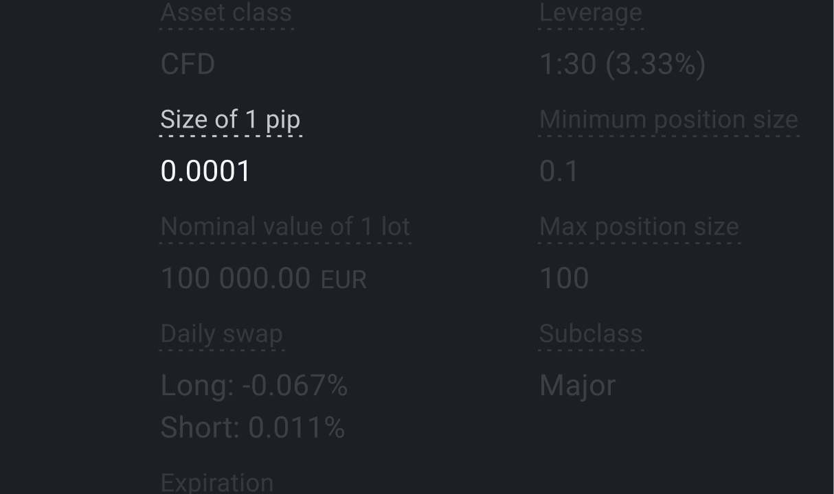Select the 0.0001 pip size value
Screen dimensions: 834x494
coord(205,172)
